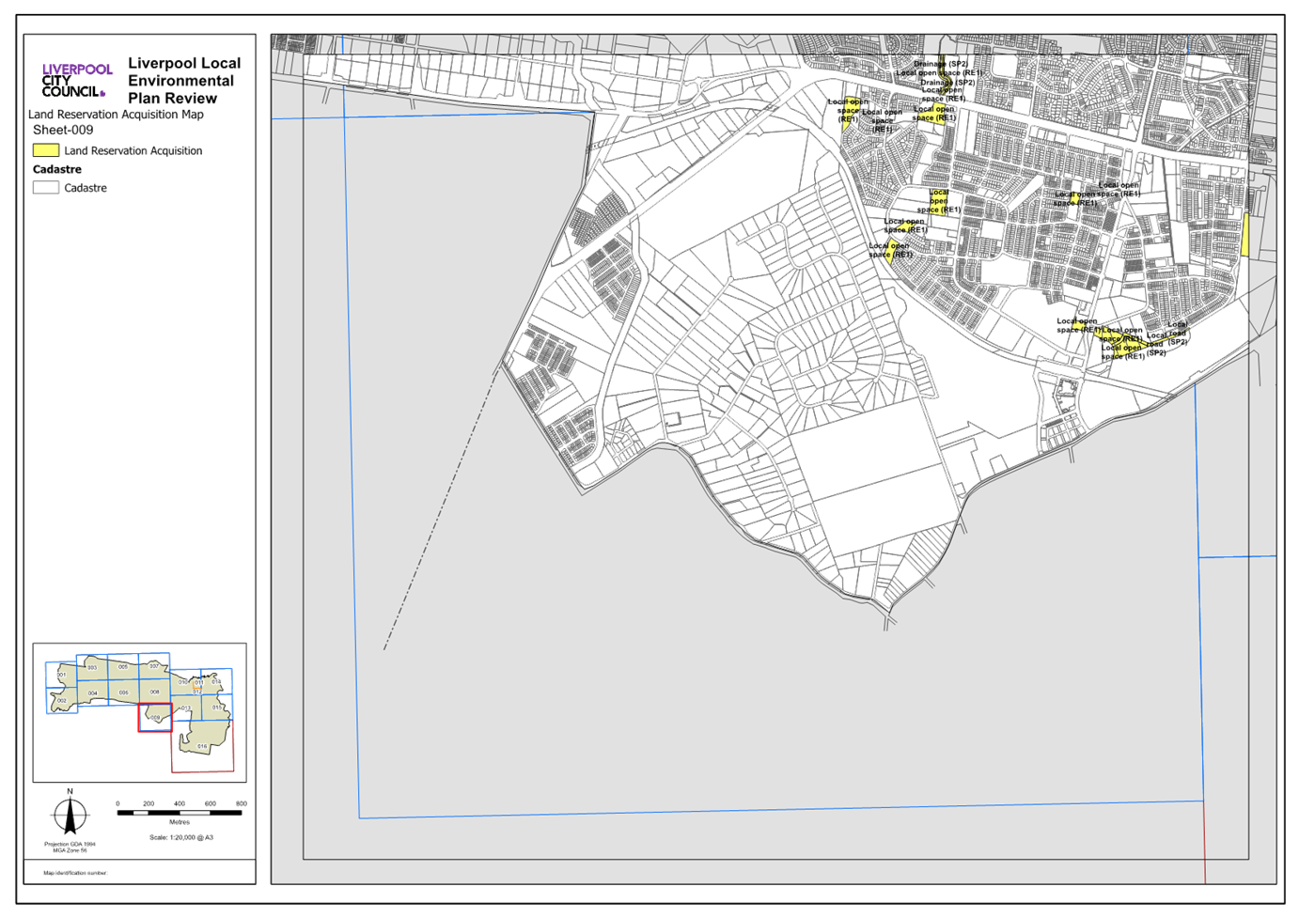The height and width of the screenshot is (918, 1299).
Task: Select tile 001 in the index map
Action: pos(61,675)
